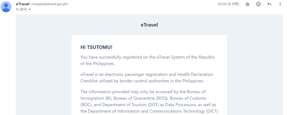The height and width of the screenshot is (115, 287).
Task: Click the centered eTravel heading in email body
Action: 149,25
